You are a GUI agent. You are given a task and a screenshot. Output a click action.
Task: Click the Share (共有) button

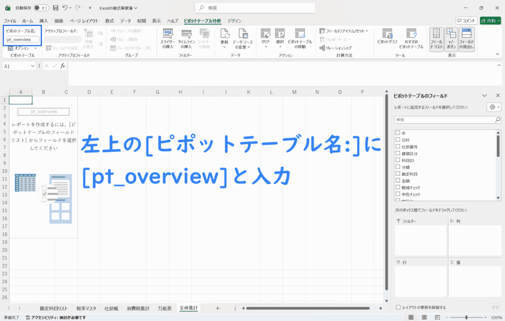491,21
